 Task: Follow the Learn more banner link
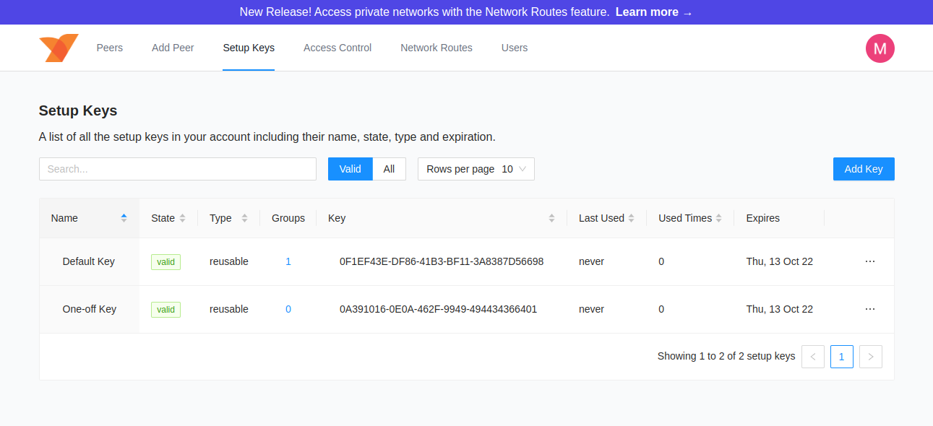653,12
